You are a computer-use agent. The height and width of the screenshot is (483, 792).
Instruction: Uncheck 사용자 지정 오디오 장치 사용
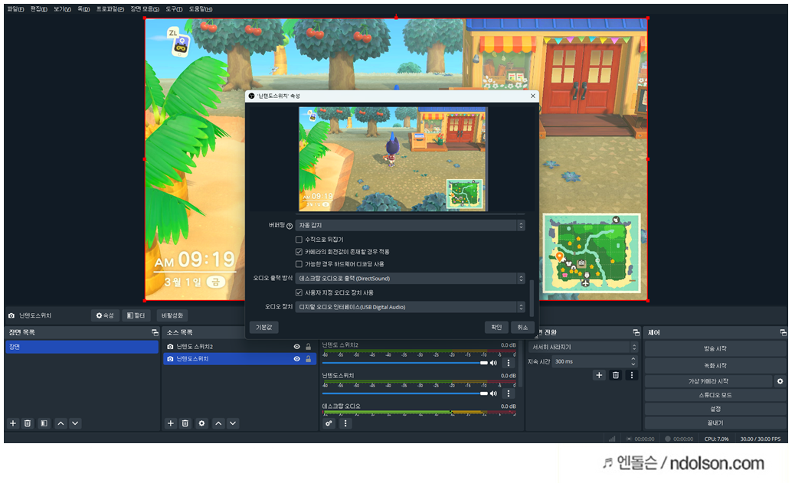(x=299, y=292)
